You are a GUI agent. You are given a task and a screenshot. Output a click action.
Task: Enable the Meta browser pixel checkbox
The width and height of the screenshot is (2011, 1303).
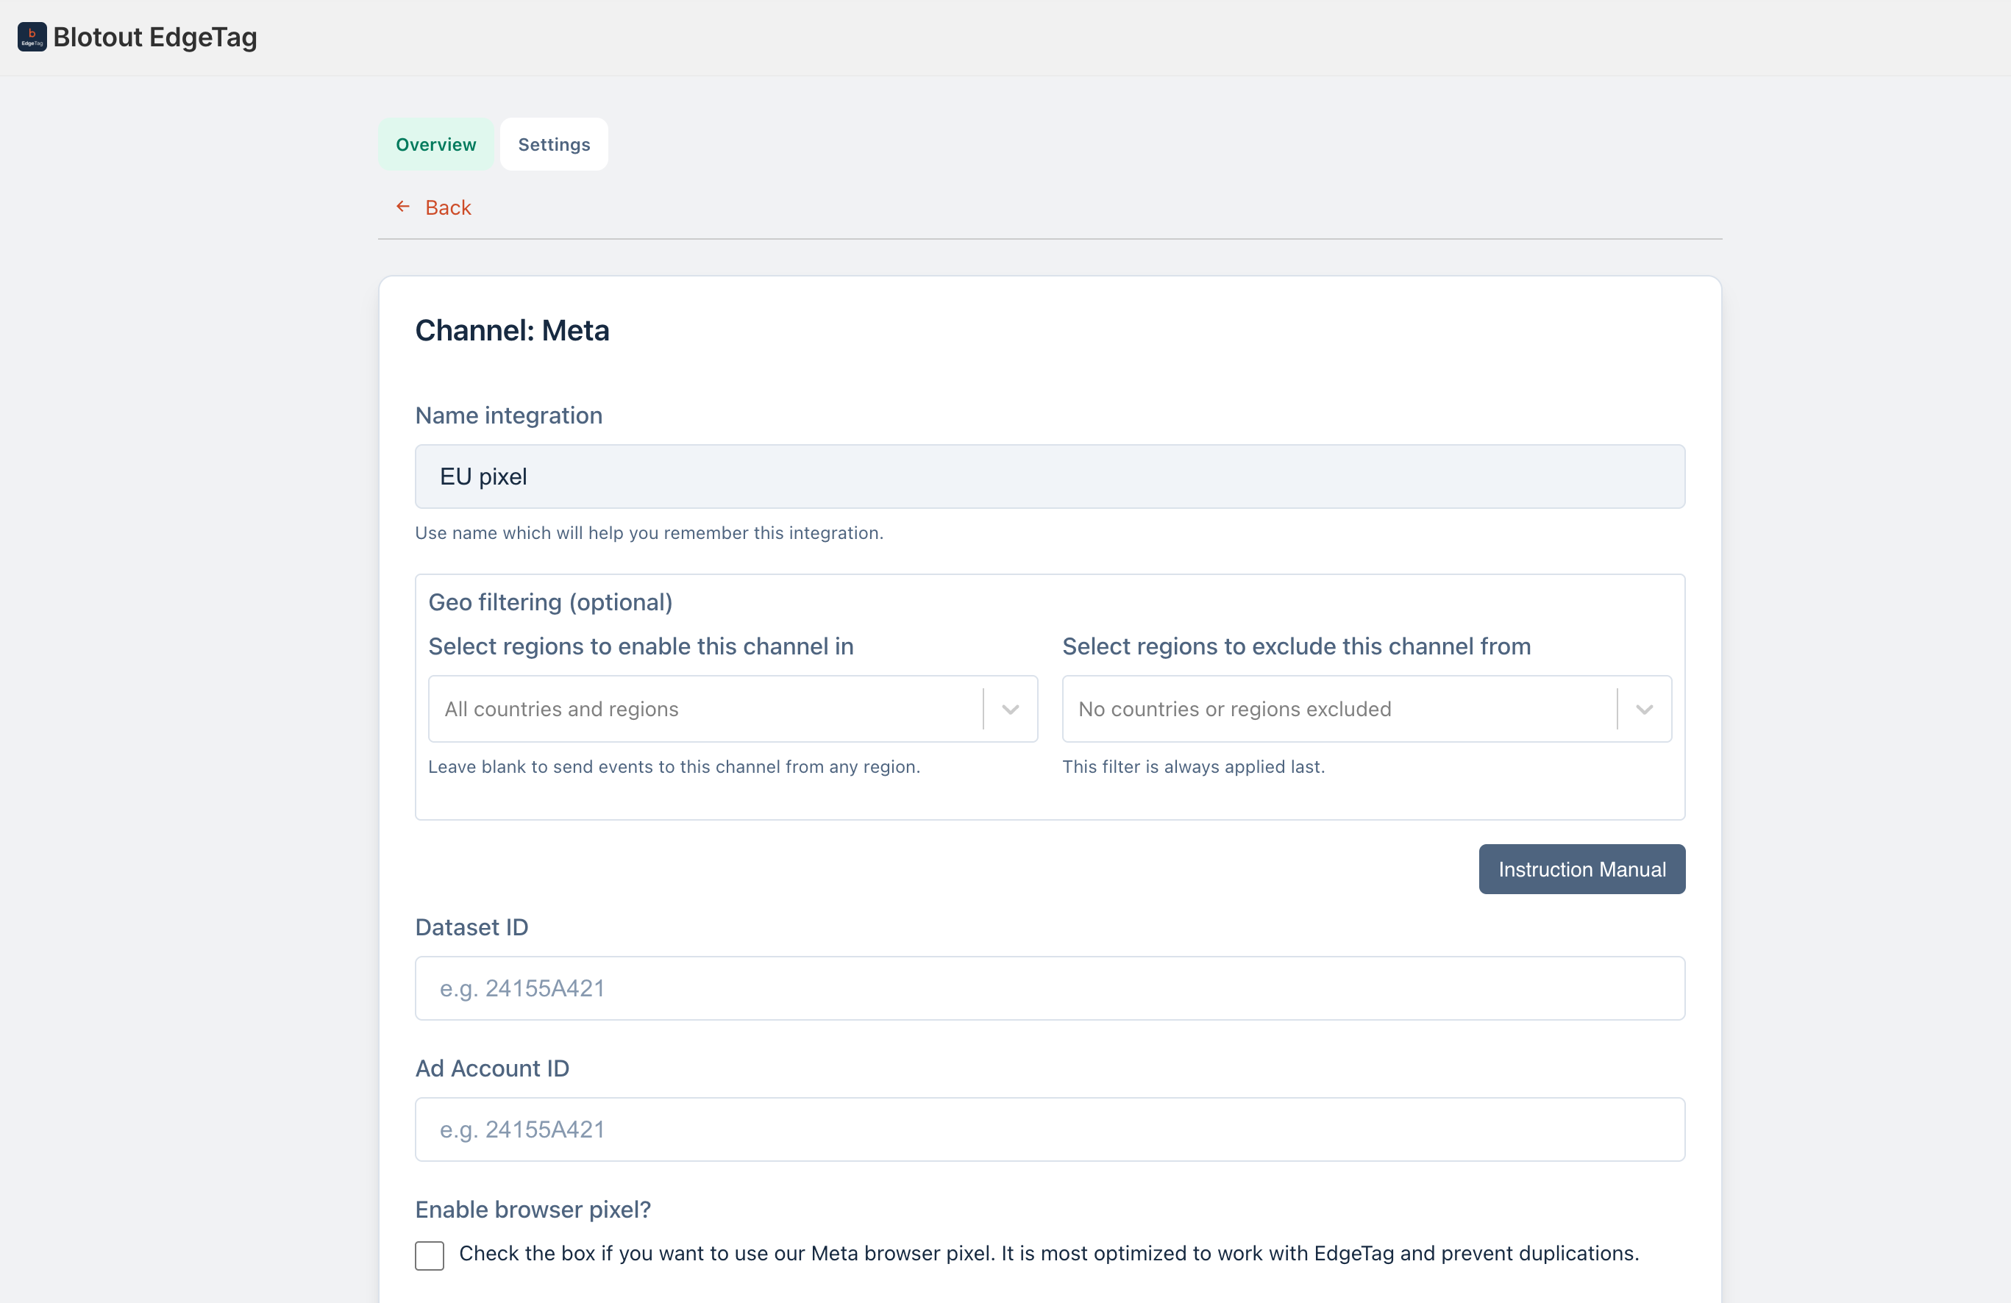click(430, 1255)
